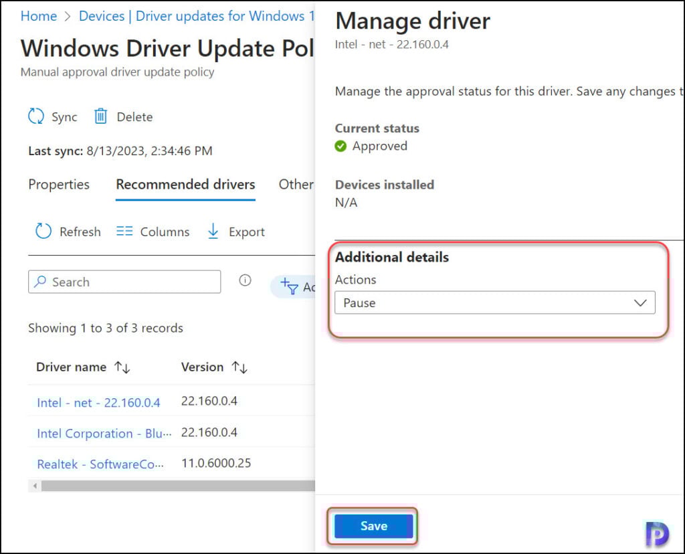Click the horizontal scrollbar track
Viewport: 685px width, 554px height.
pyautogui.click(x=178, y=485)
